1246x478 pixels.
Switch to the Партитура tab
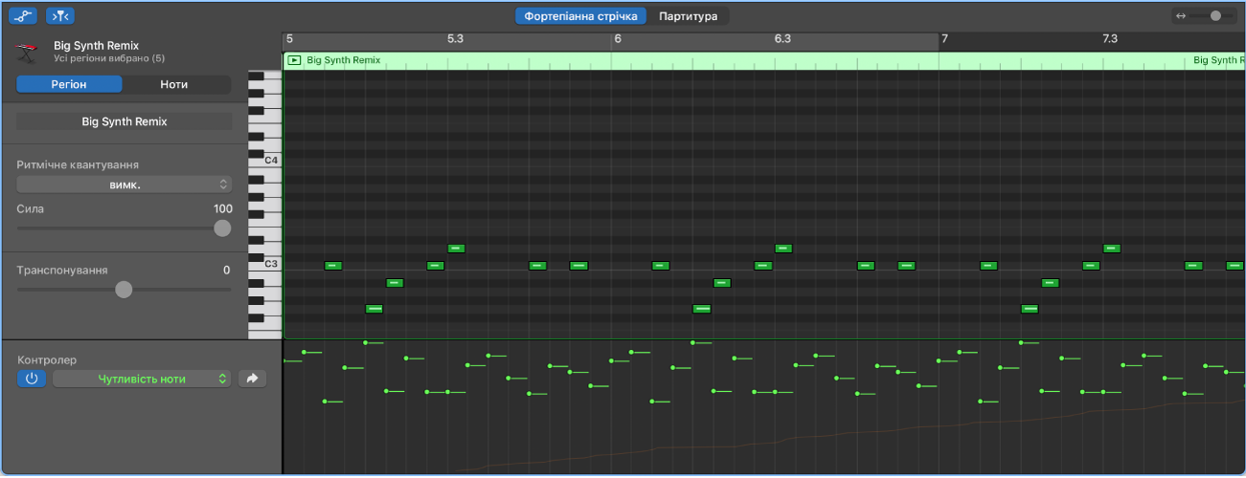pyautogui.click(x=688, y=16)
